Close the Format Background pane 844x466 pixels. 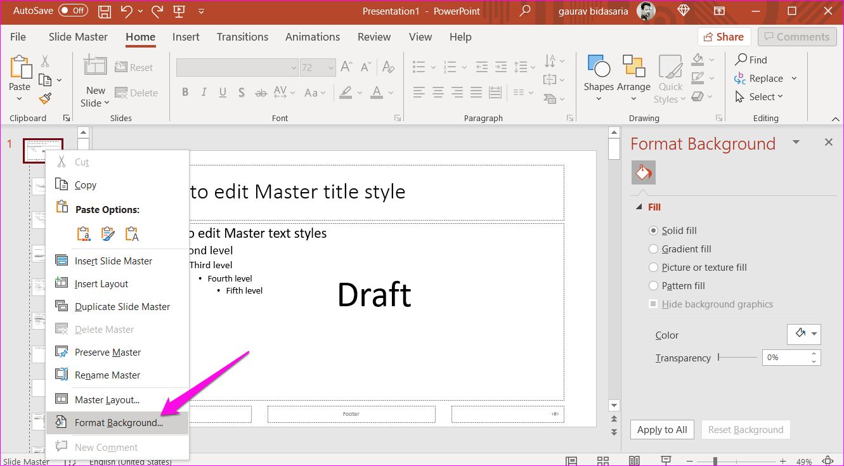tap(828, 143)
